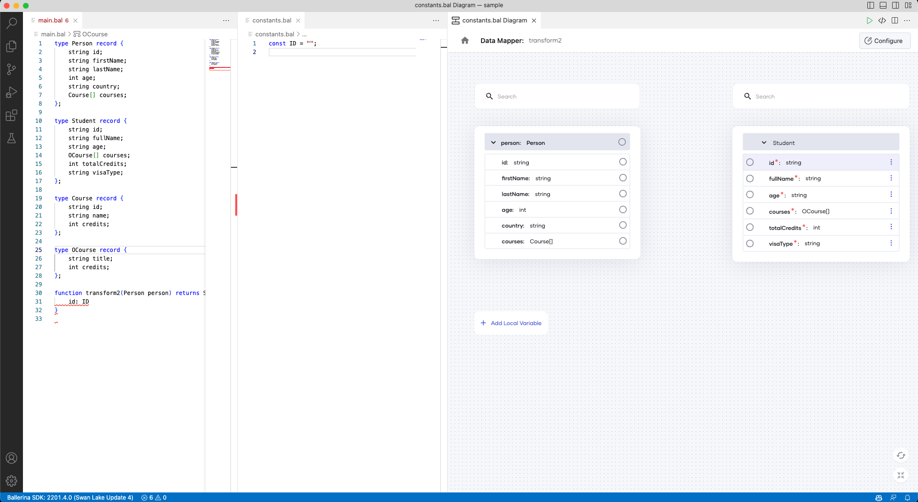Screen dimensions: 918x502
Task: Open the Run and Debug view
Action: (x=11, y=92)
